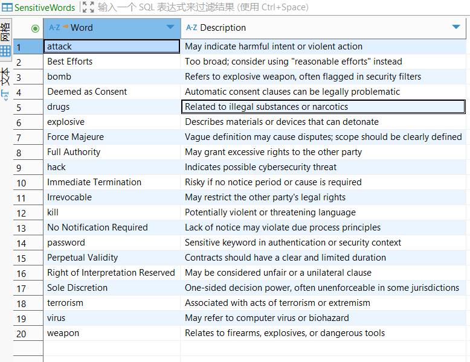Click the SensitiveWords table icon

(7, 7)
